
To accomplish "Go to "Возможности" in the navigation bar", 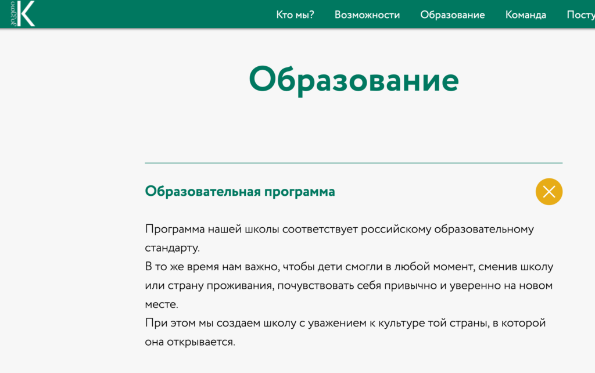I will coord(367,15).
